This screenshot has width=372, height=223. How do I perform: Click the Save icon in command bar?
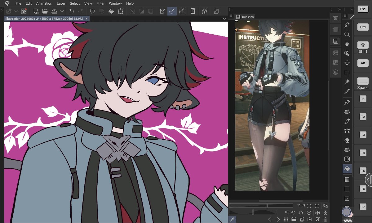pyautogui.click(x=54, y=11)
